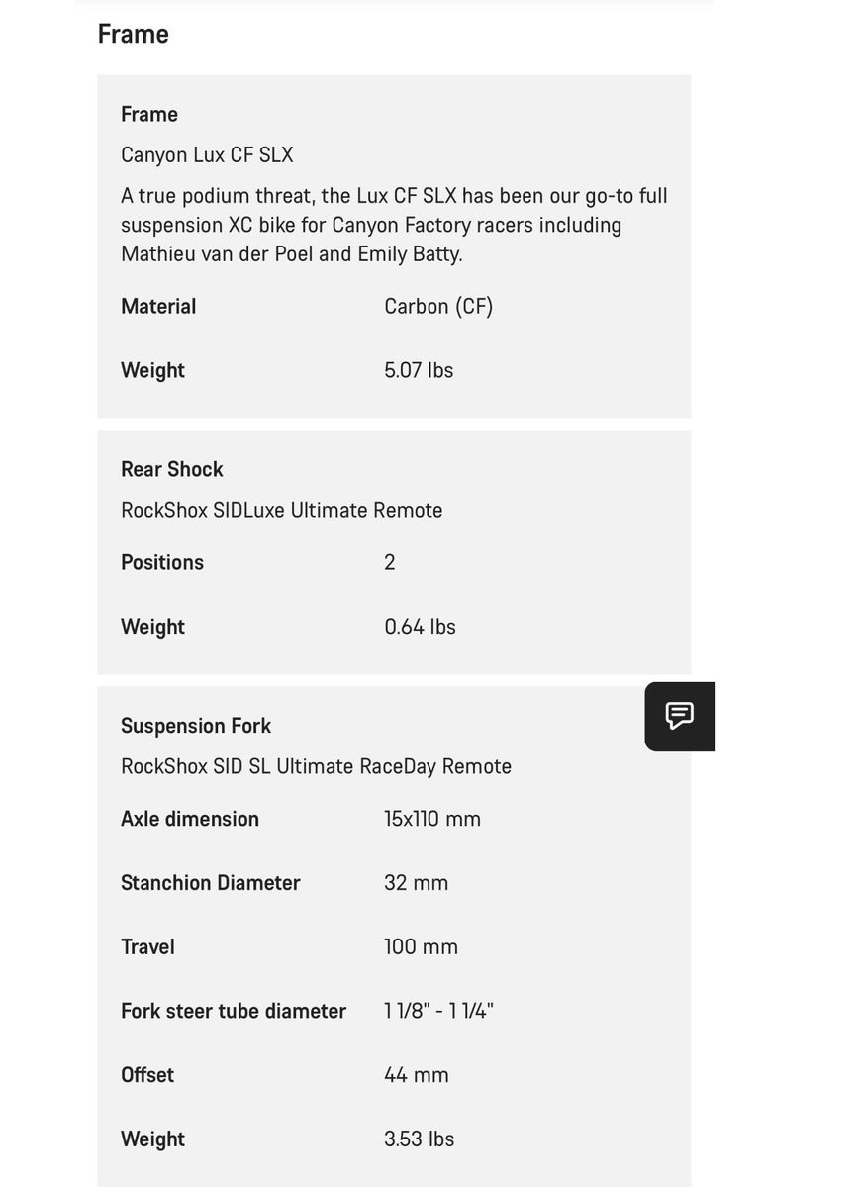Select "RockShox SIDLuxe Ultimate Remote" text
The image size is (859, 1188).
[281, 511]
